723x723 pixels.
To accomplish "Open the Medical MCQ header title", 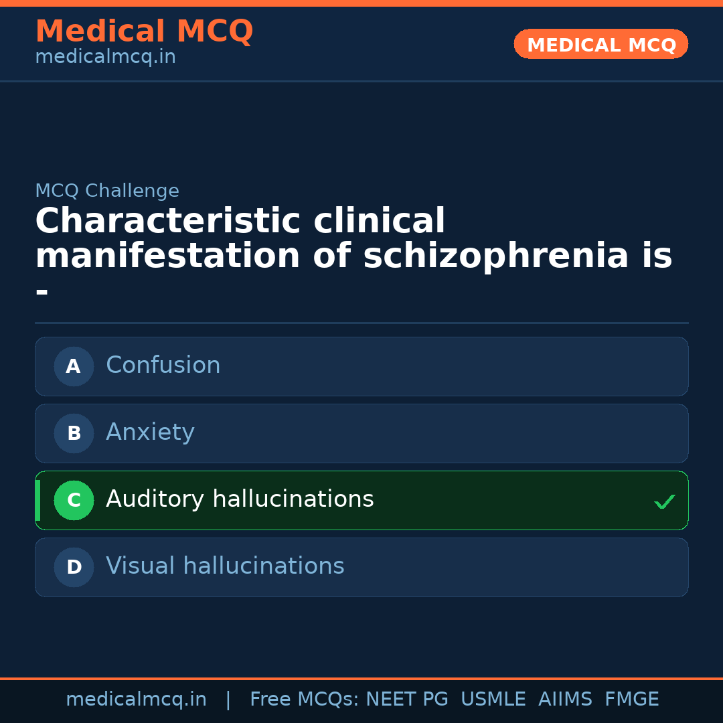I will pyautogui.click(x=144, y=31).
